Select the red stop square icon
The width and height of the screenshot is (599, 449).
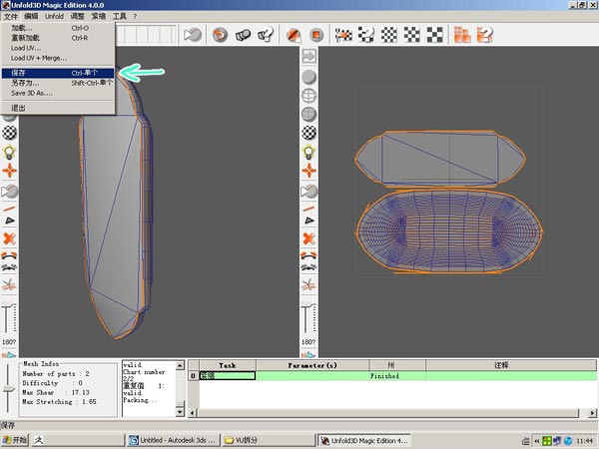coord(315,35)
